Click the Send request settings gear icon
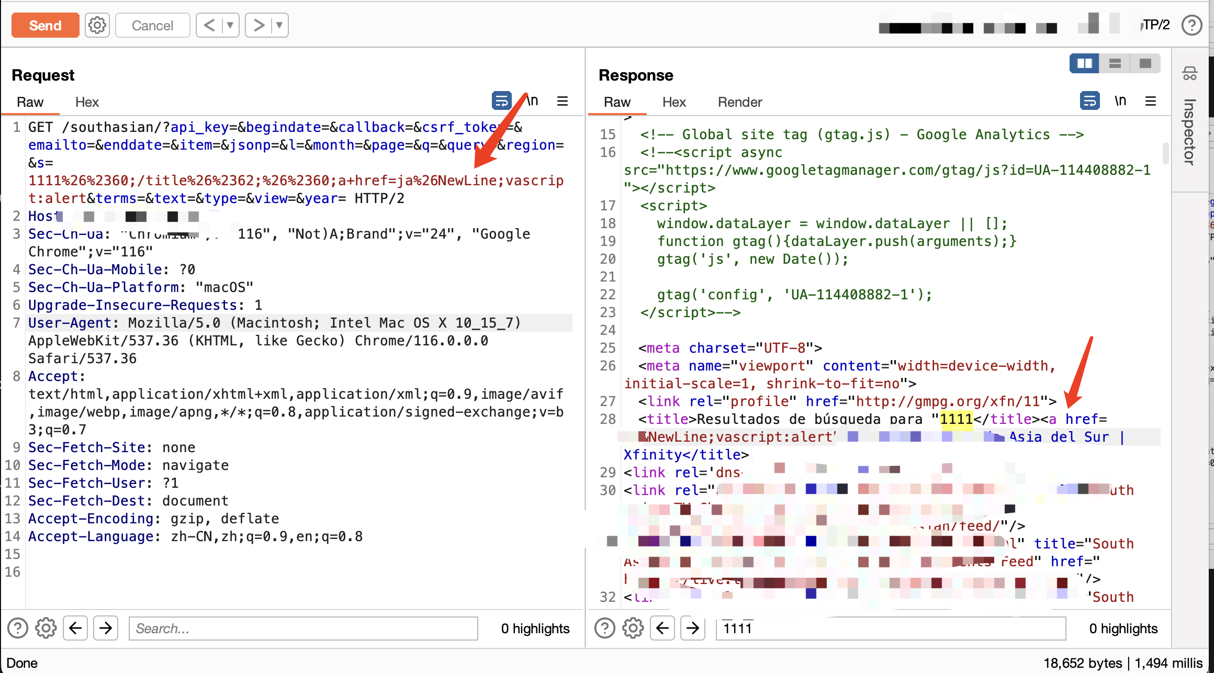Screen dimensions: 1214x673 coord(97,25)
